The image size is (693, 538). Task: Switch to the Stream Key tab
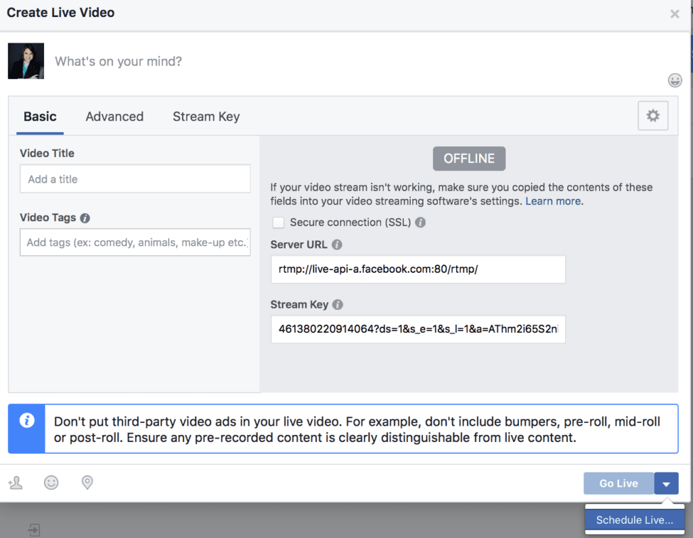[206, 116]
